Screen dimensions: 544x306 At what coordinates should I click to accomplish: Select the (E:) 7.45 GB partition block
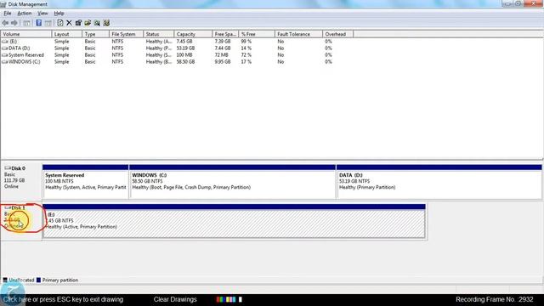(234, 221)
